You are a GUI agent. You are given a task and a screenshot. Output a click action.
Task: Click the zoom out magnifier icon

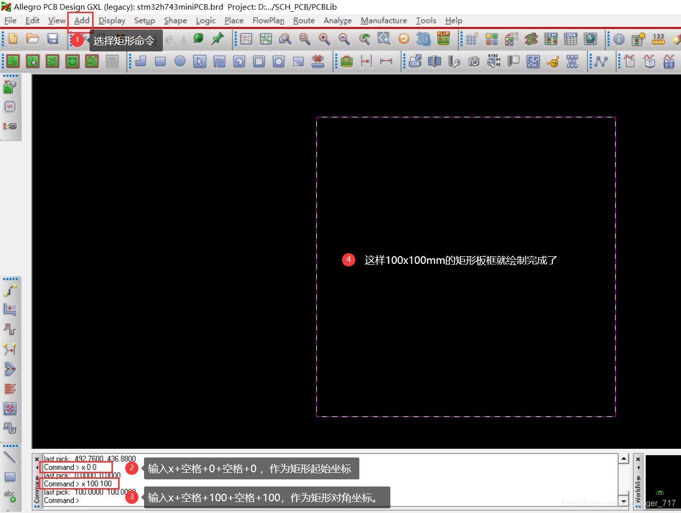coord(344,39)
